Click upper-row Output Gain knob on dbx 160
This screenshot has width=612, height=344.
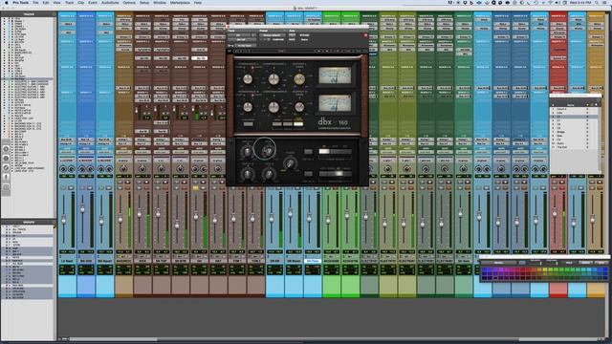[x=299, y=79]
